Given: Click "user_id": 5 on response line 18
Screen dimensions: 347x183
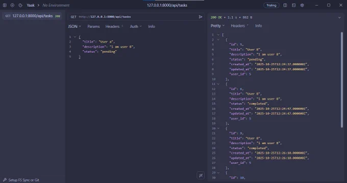Looking at the screenshot, I should point(240,118).
